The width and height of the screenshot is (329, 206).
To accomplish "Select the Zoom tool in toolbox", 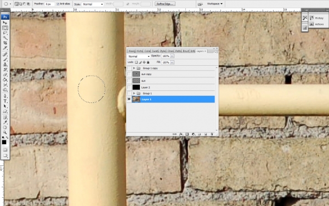I will (5, 133).
